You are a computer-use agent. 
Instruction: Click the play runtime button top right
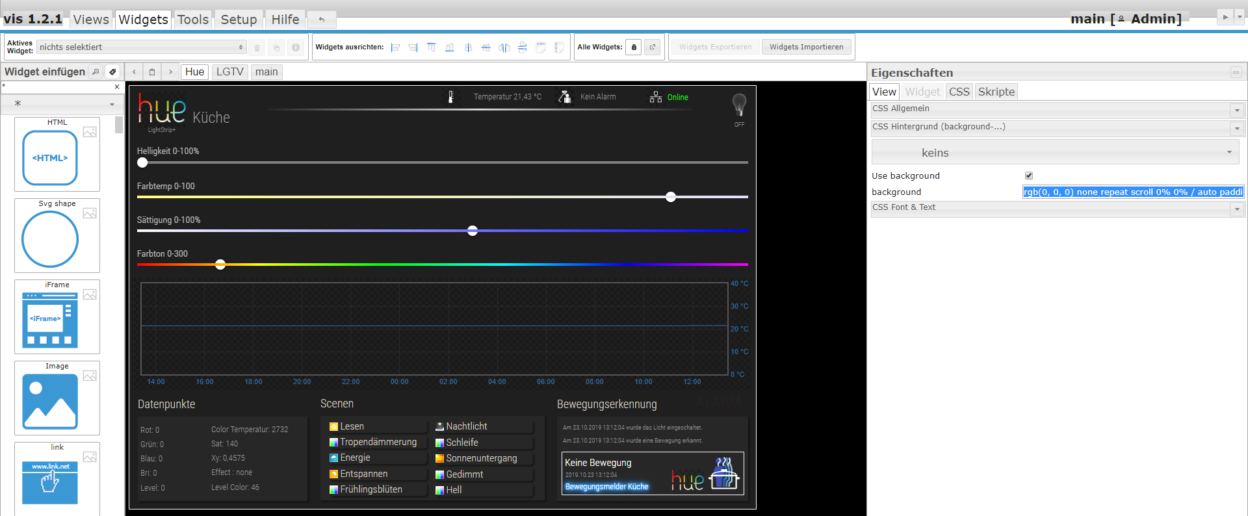point(1225,17)
